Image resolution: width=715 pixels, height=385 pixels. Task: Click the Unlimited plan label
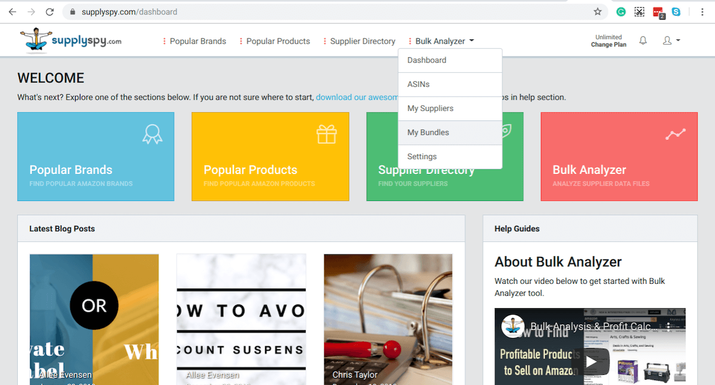point(608,37)
